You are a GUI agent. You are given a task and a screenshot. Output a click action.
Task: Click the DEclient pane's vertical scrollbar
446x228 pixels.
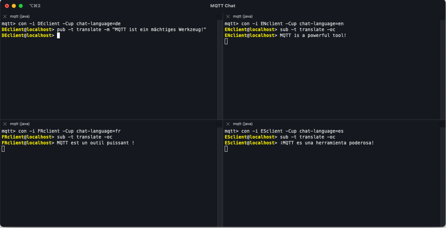[220, 69]
